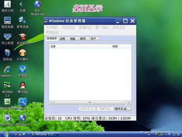Select the 皮皮影视 desktop icon
Viewport: 182px width, 137px height.
click(x=23, y=39)
